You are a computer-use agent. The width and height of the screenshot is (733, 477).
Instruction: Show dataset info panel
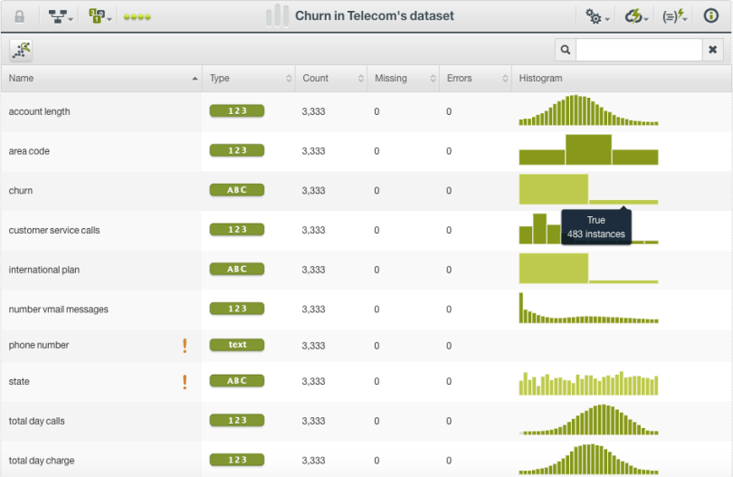click(x=711, y=16)
